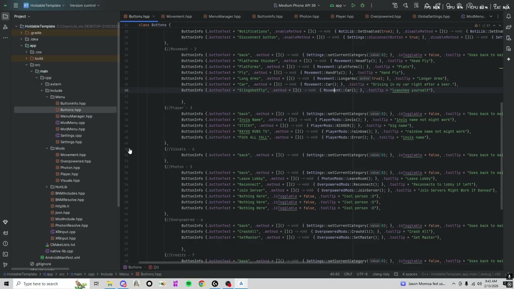Switch to the Player.hpp tab

click(x=342, y=16)
